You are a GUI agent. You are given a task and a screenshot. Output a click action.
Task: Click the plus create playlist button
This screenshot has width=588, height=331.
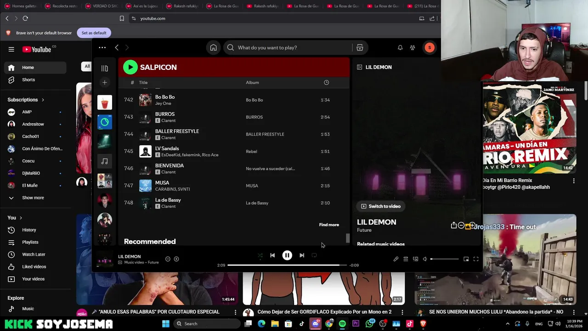pos(105,82)
